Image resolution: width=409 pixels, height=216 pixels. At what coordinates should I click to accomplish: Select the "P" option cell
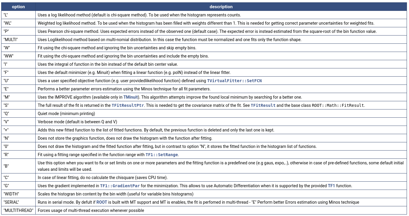click(19, 31)
